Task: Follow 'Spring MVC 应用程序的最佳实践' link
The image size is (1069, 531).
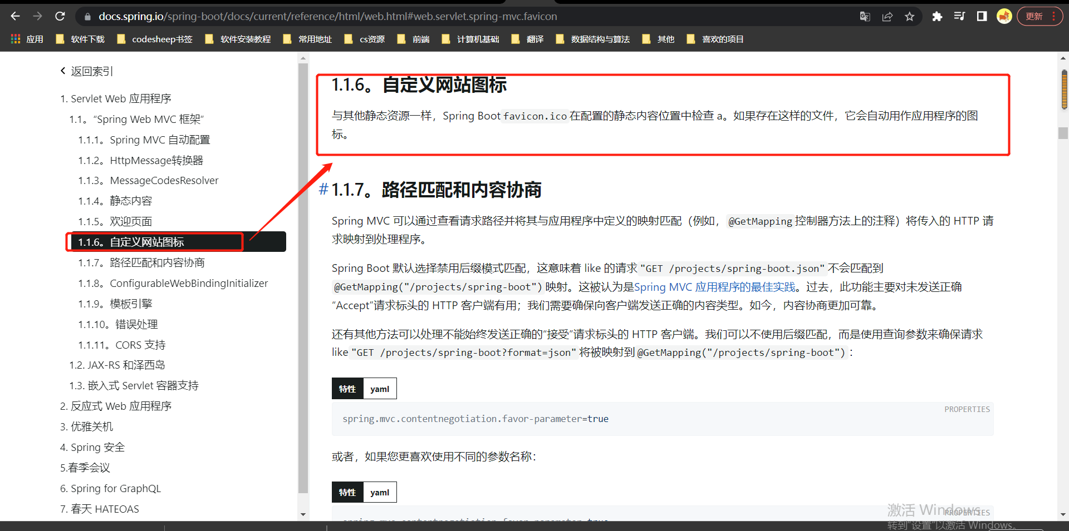Action: click(x=715, y=287)
